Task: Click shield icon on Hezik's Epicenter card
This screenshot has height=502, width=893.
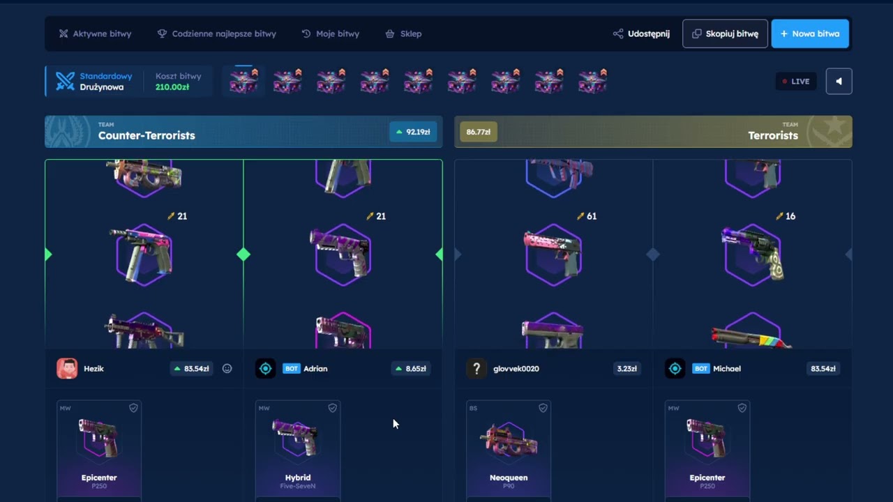Action: [133, 408]
